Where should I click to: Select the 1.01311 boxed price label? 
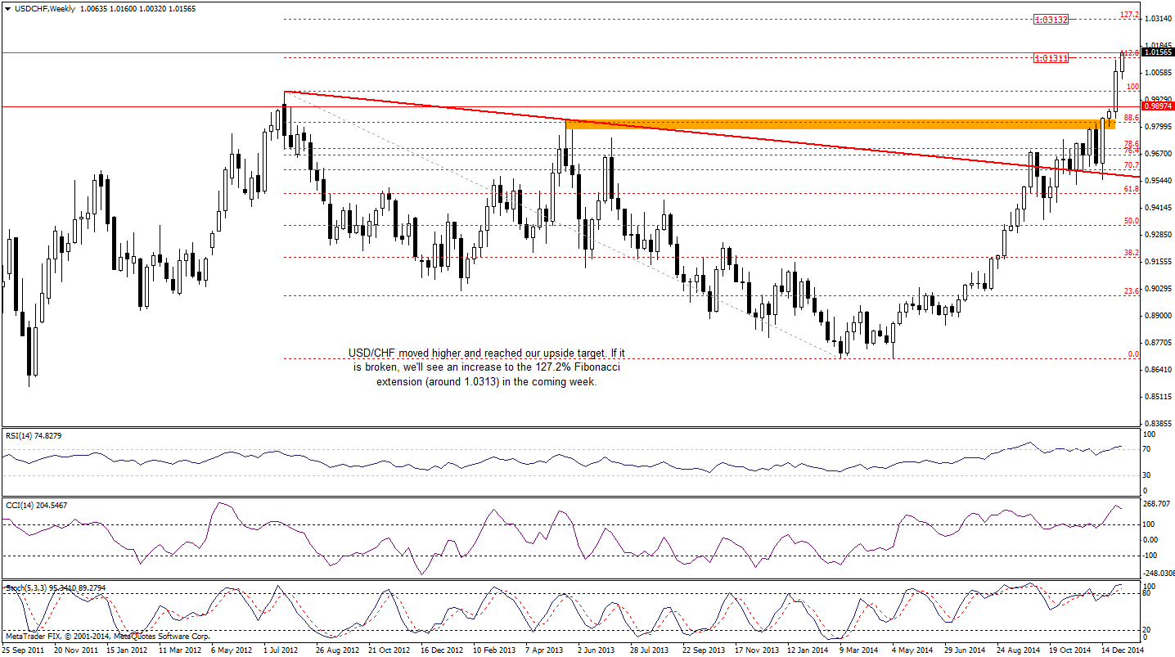1050,58
